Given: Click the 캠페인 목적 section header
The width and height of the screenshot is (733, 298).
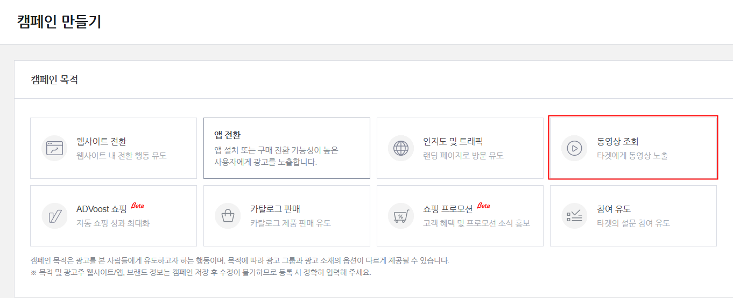Looking at the screenshot, I should [x=54, y=80].
